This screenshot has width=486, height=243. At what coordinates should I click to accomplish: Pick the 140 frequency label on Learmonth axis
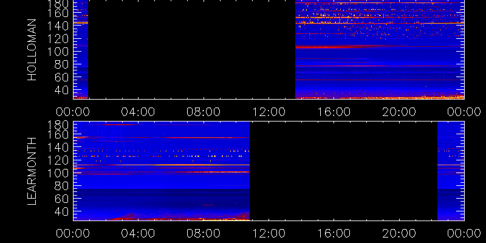58,147
